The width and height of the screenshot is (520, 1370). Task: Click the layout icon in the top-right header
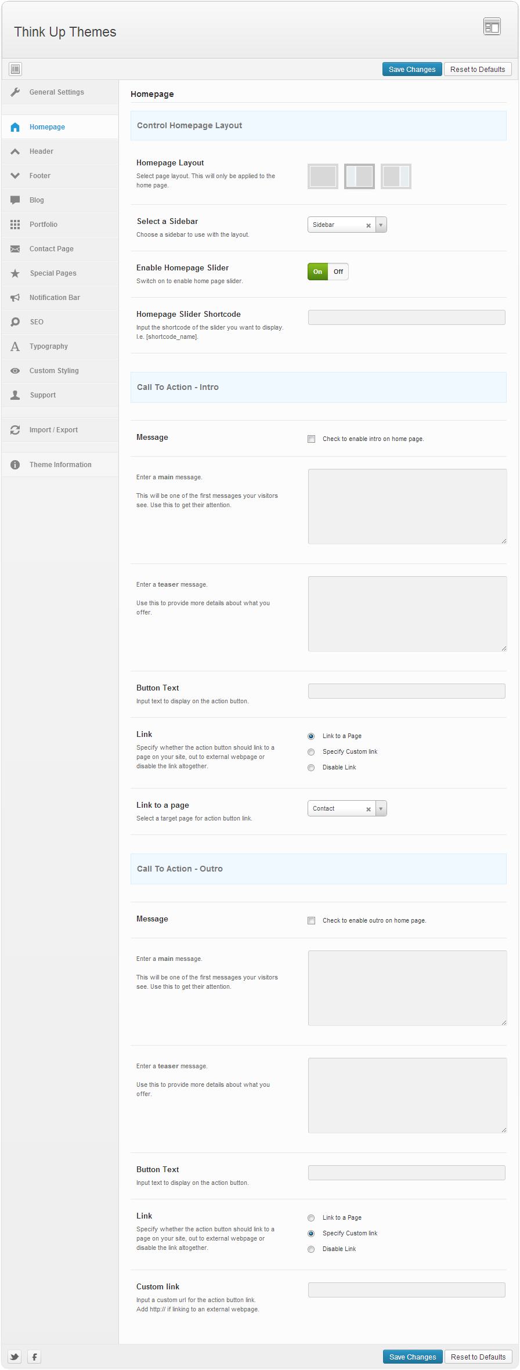[492, 27]
